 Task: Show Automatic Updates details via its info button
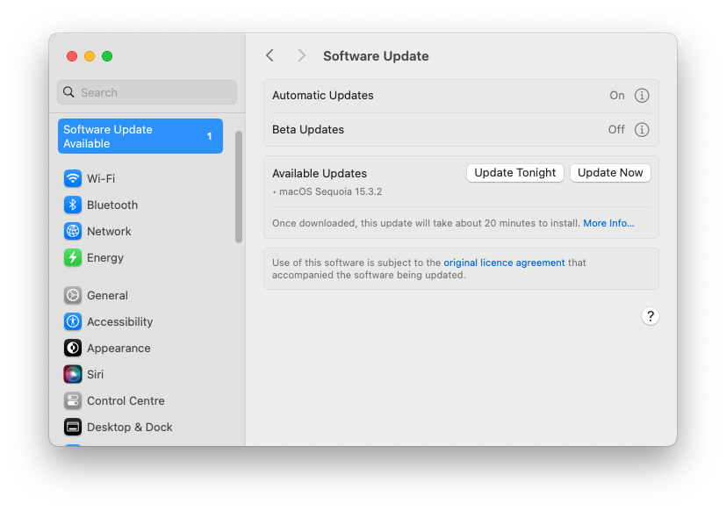[x=642, y=96]
